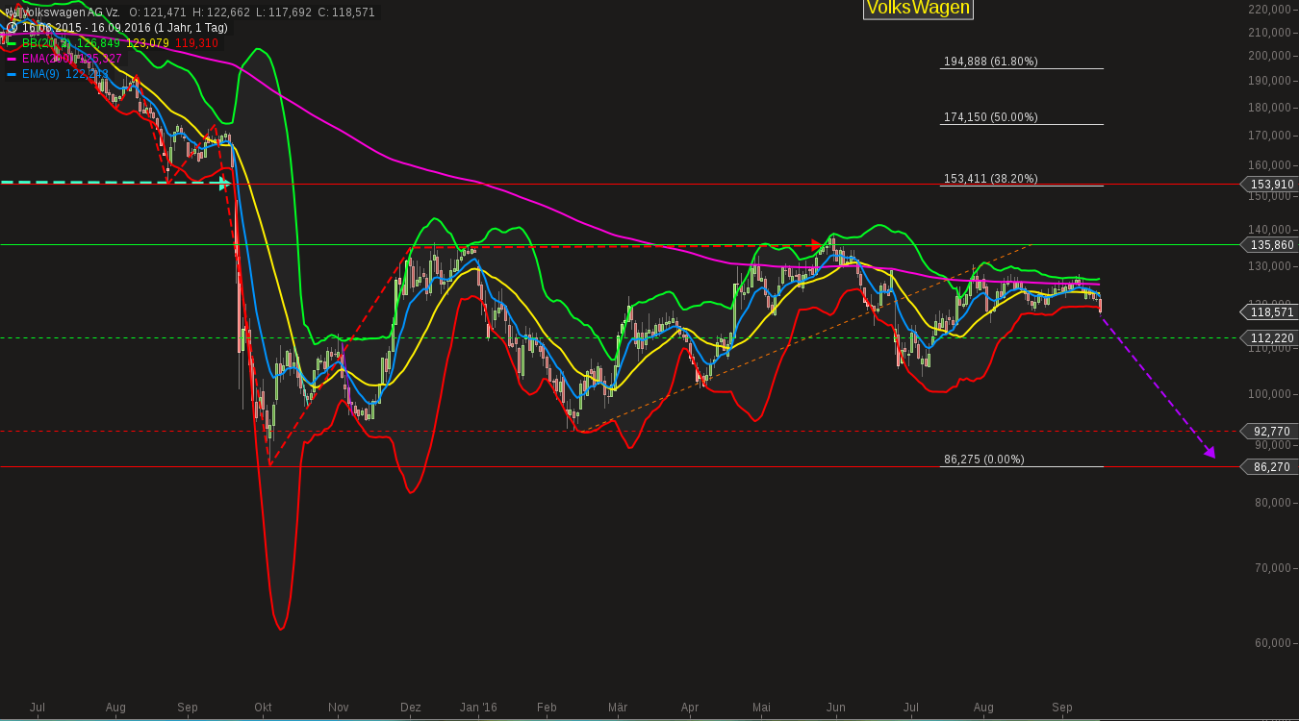The width and height of the screenshot is (1299, 721).
Task: Click the Feb month label on time axis
Action: click(x=547, y=708)
